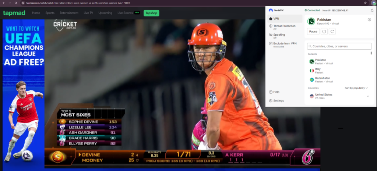Image resolution: width=377 pixels, height=171 pixels.
Task: Click the search magnifier icon in NordVPN
Action: (x=310, y=46)
